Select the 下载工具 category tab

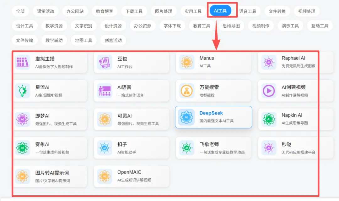(134, 11)
